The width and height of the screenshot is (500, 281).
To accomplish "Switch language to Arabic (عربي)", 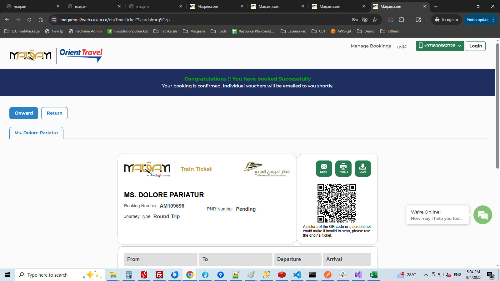I will click(402, 46).
